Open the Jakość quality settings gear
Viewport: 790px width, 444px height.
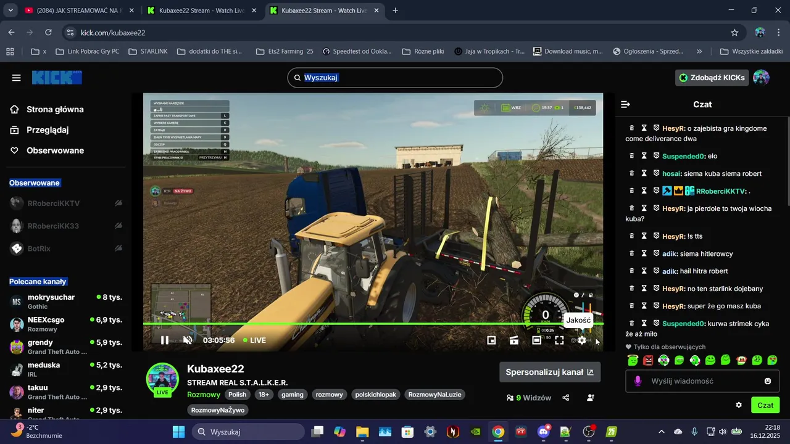tap(581, 340)
